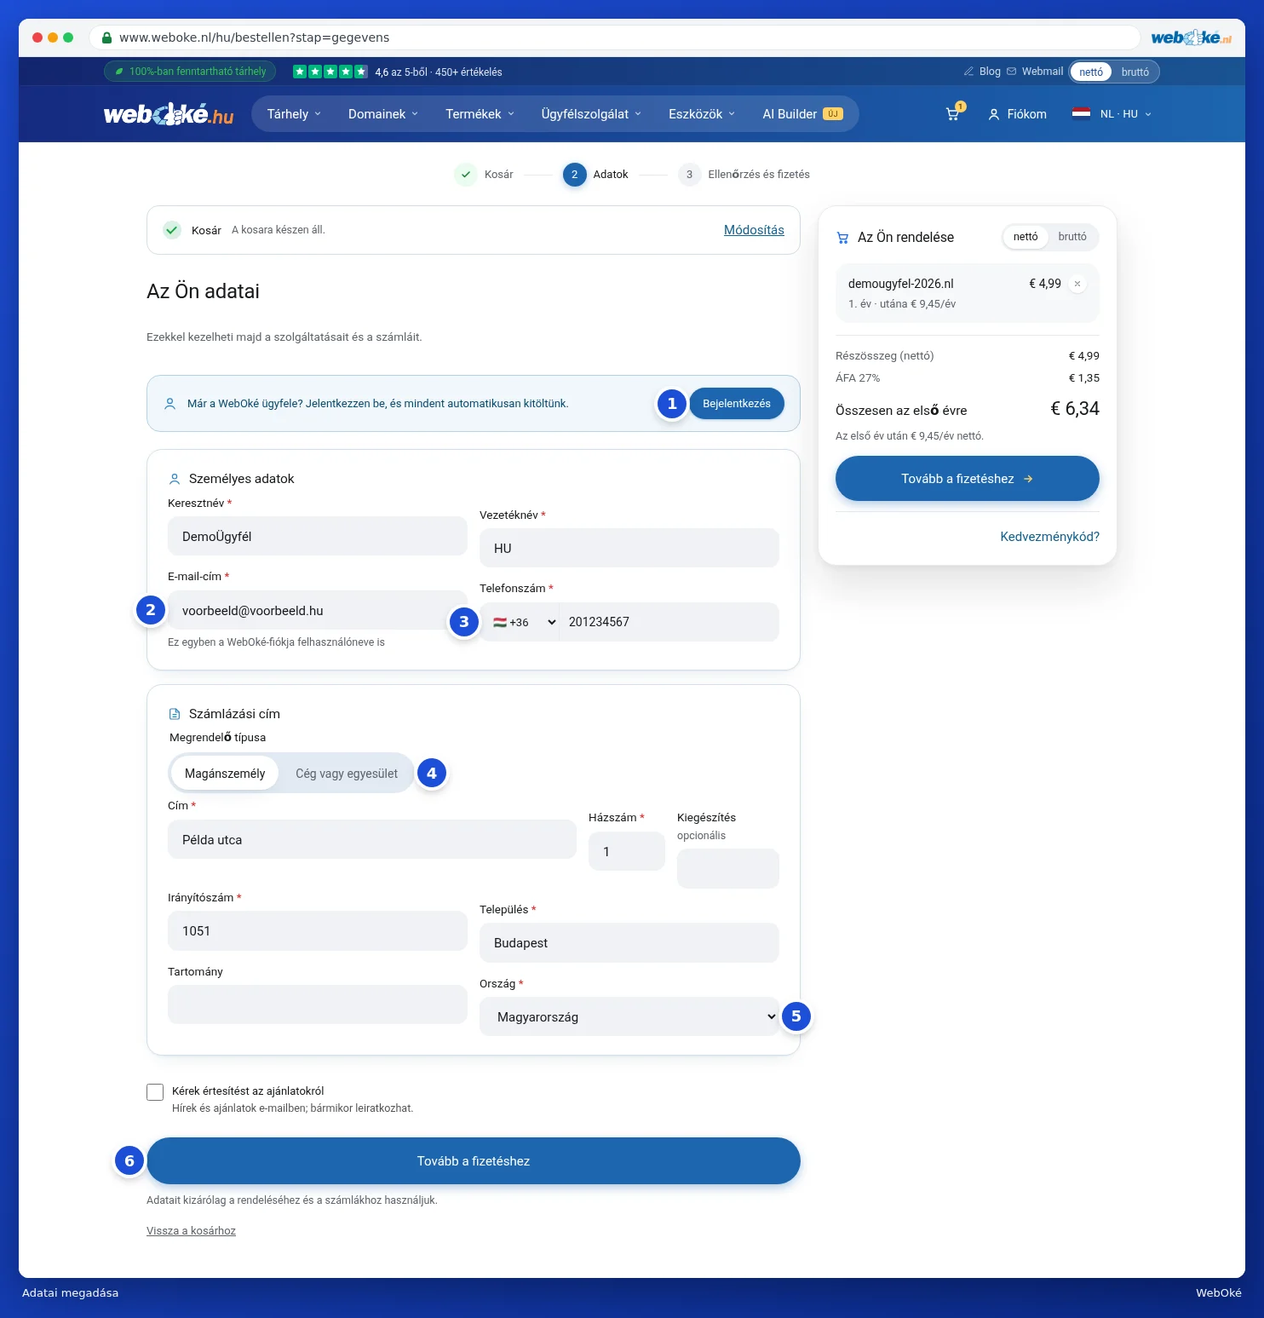Click the completed Kosár step checkmark
Screen dimensions: 1264x1318
click(x=466, y=175)
